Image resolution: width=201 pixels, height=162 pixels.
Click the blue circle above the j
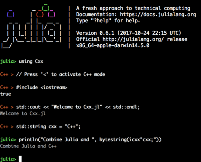coord(11,14)
